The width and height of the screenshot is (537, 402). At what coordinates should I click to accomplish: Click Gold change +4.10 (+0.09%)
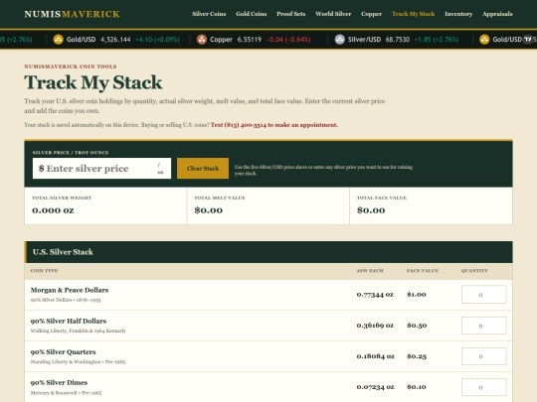[x=157, y=40]
